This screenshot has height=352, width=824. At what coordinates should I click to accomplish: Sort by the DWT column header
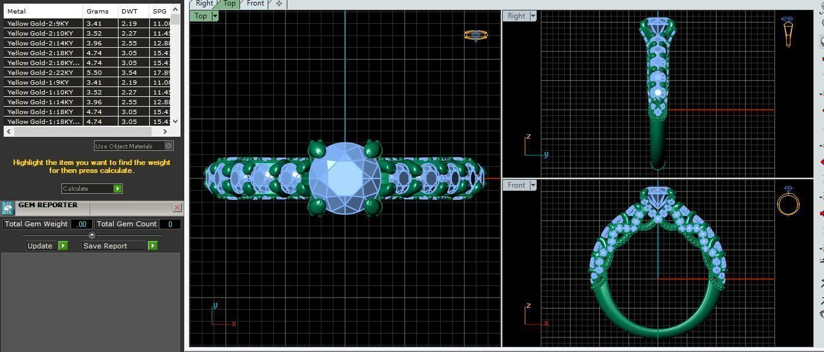pyautogui.click(x=133, y=11)
